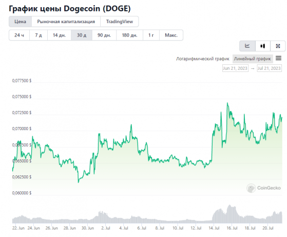Image resolution: width=287 pixels, height=237 pixels.
Task: Click the 0,062500 $ axis label
Action: 22,177
